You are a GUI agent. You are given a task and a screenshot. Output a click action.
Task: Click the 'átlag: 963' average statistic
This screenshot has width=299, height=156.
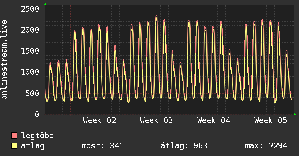184,146
